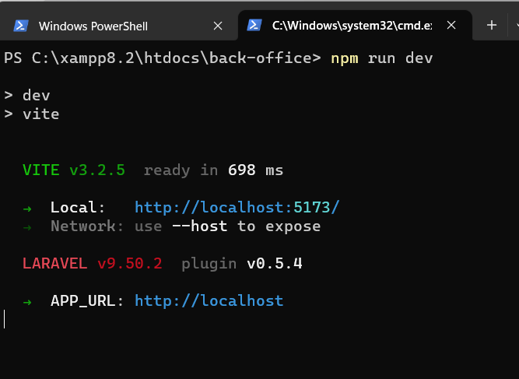Click the green arrow beside APP_URL

click(27, 302)
